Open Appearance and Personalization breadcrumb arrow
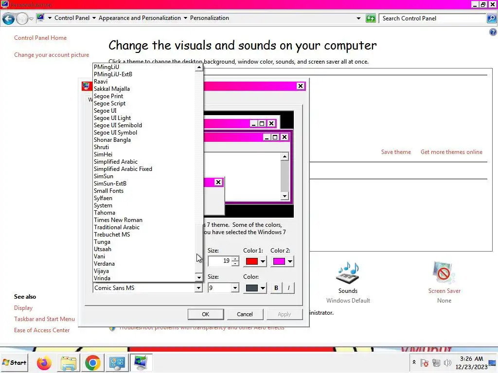The height and width of the screenshot is (373, 498). [185, 18]
